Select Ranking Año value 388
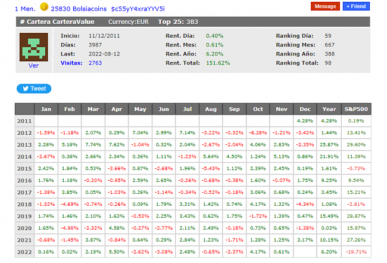Viewport: 387px width, 263px height. [x=330, y=54]
